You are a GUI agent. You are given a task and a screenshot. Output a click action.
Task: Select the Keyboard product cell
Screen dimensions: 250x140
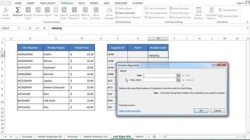[x=56, y=67]
